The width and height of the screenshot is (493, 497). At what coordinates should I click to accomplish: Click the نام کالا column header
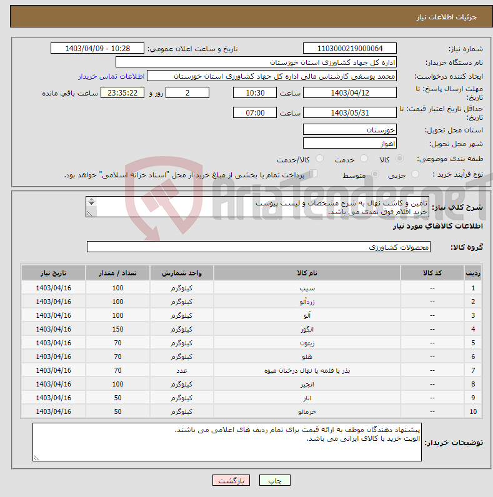click(x=307, y=273)
